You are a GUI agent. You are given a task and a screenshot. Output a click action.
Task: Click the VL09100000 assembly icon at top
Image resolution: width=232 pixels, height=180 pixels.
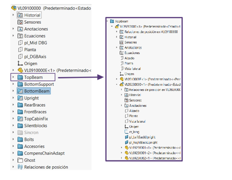[x=14, y=8]
